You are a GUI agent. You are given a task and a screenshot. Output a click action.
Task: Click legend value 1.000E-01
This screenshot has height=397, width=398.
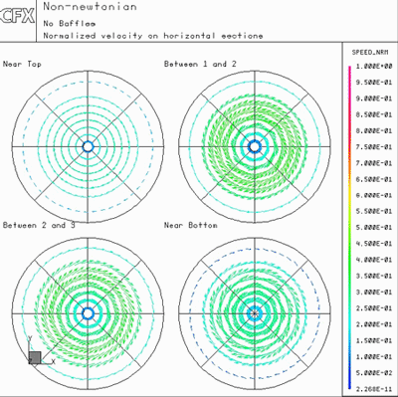pos(374,356)
